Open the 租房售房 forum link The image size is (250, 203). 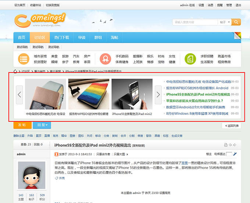[224, 62]
